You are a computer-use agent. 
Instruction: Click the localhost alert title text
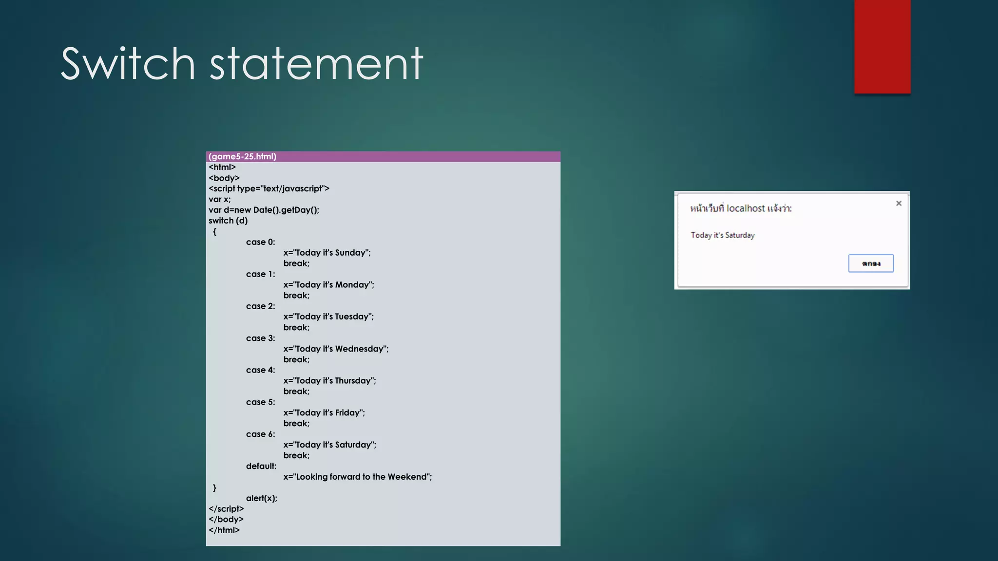pos(741,208)
